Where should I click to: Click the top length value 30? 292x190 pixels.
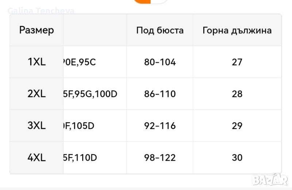[237, 158]
